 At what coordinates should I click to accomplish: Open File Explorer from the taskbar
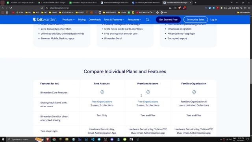[x=67, y=139]
